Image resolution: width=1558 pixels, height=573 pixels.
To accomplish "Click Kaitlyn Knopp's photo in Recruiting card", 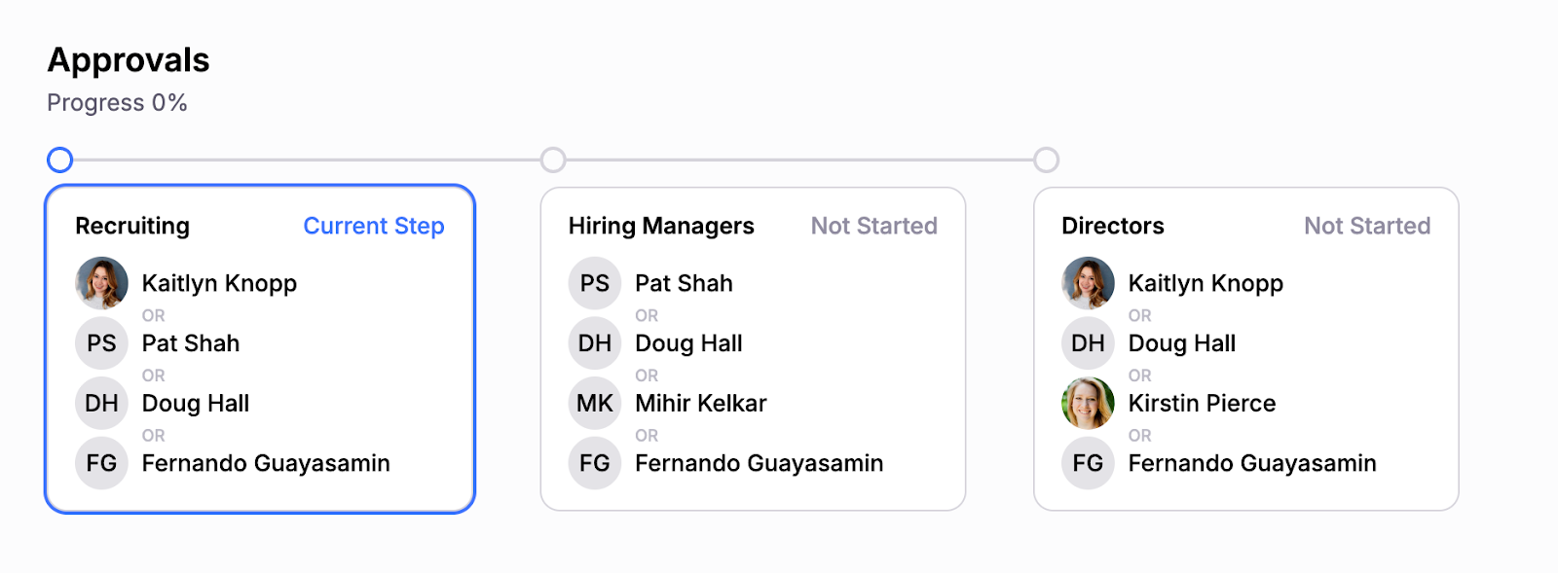I will coord(101,283).
